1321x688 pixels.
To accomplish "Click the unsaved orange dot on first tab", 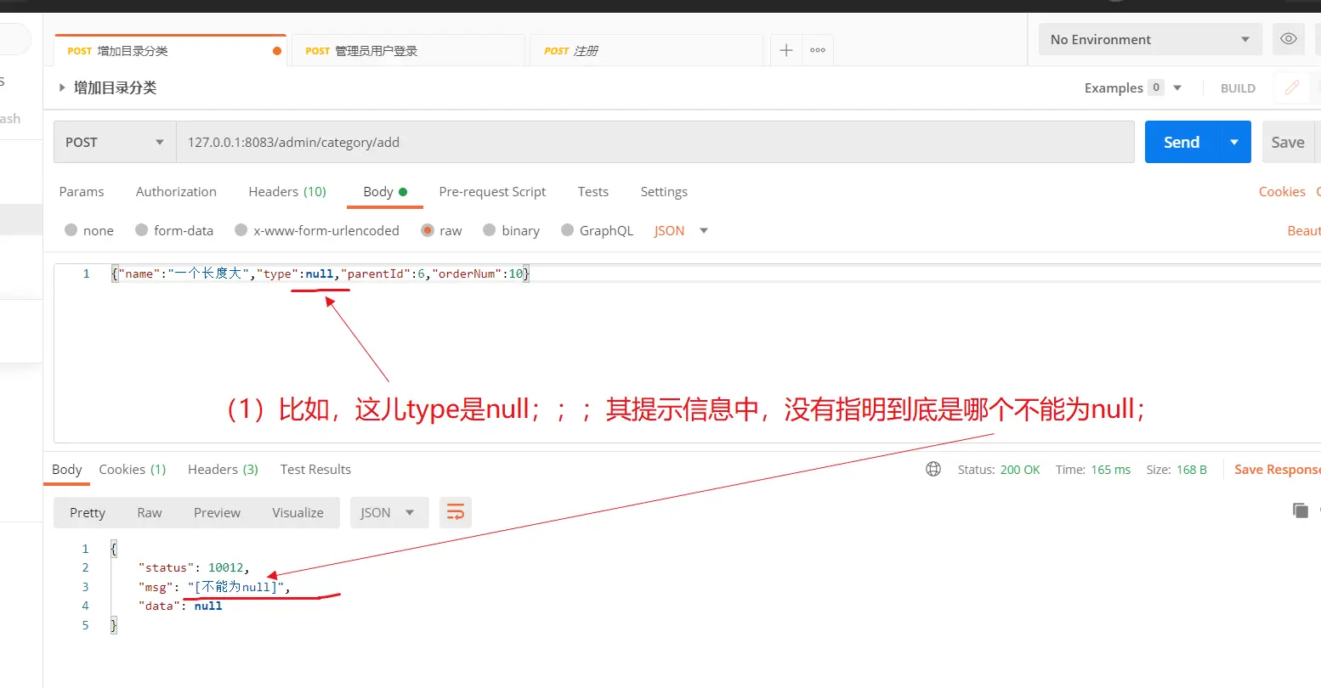I will point(276,51).
